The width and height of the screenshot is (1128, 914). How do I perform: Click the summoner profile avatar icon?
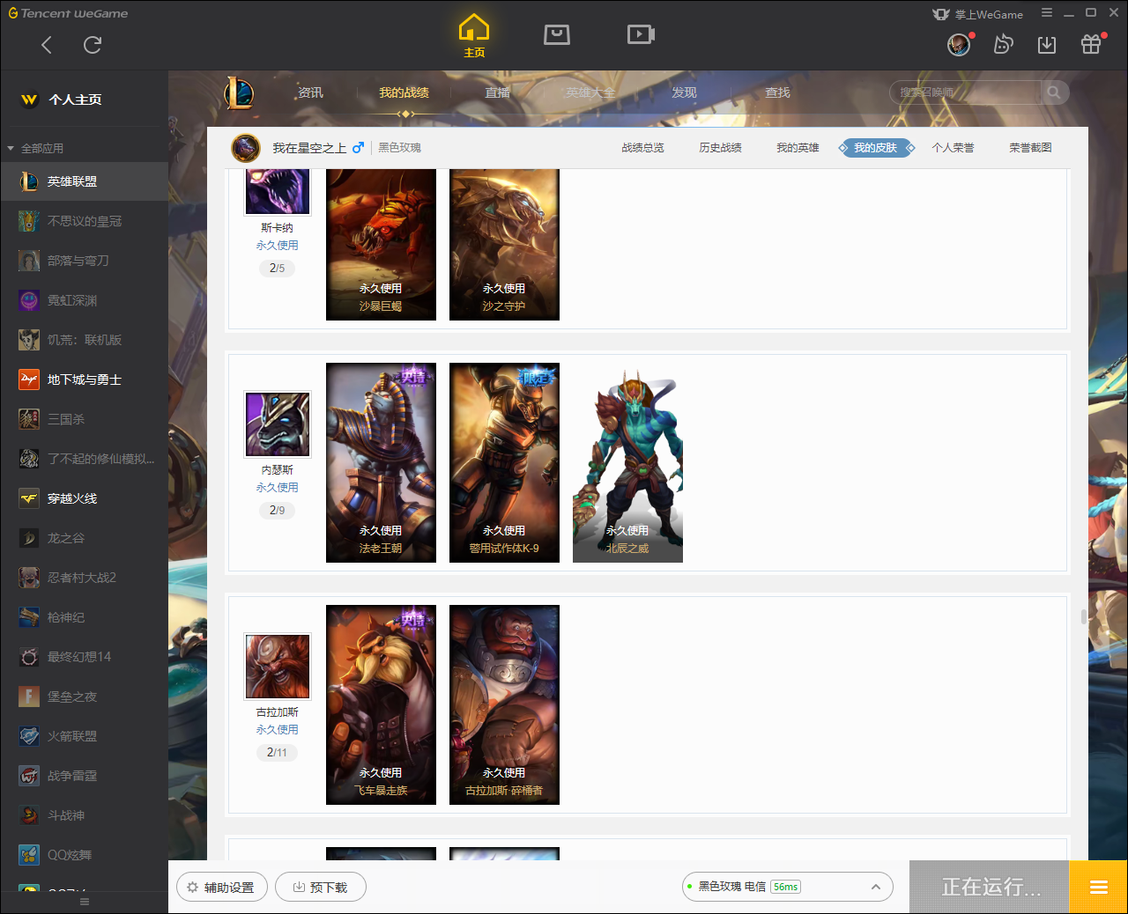pyautogui.click(x=246, y=148)
